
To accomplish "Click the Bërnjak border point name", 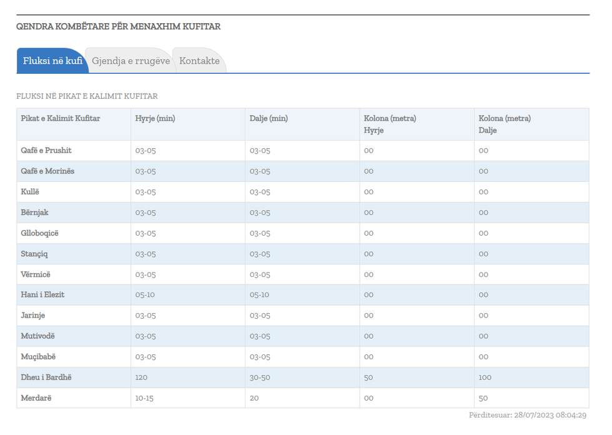I will pyautogui.click(x=34, y=212).
